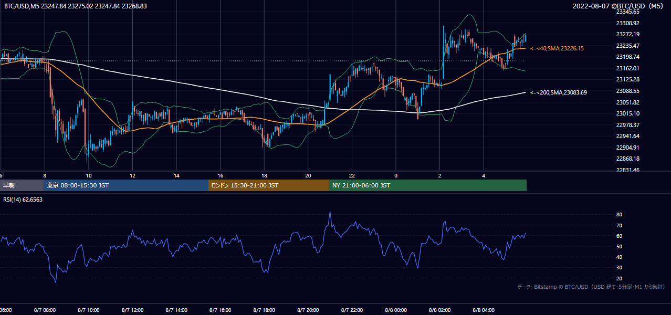Click RSI scale value 30
Screen dimensions: 671x315
[619, 268]
